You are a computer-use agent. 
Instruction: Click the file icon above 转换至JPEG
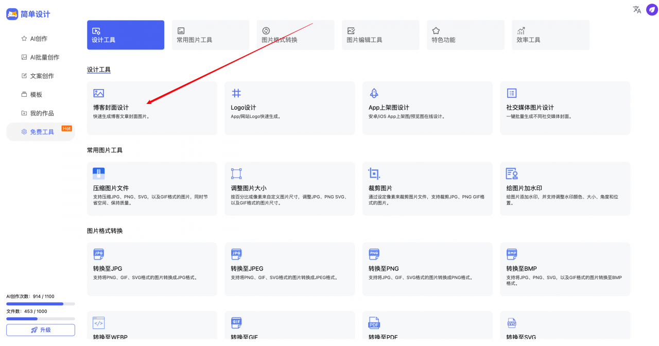click(x=236, y=254)
